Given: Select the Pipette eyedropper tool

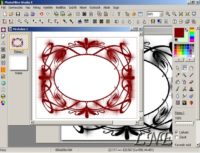Looking at the screenshot, I should click(178, 75).
